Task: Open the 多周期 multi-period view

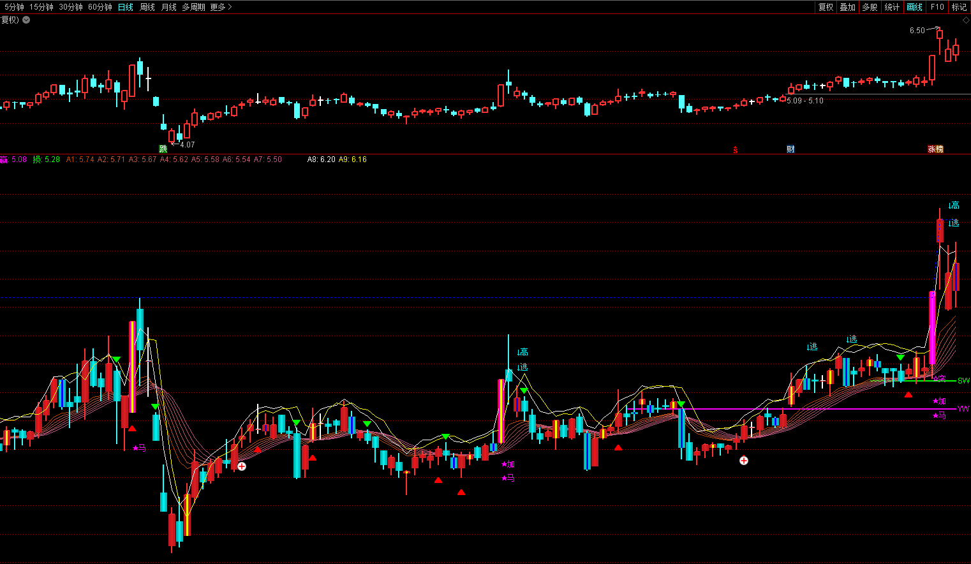Action: coord(193,7)
